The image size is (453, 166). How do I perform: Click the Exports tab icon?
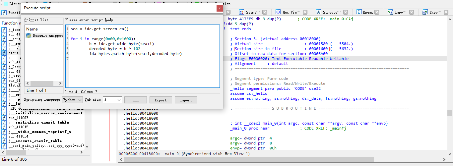coord(425,12)
